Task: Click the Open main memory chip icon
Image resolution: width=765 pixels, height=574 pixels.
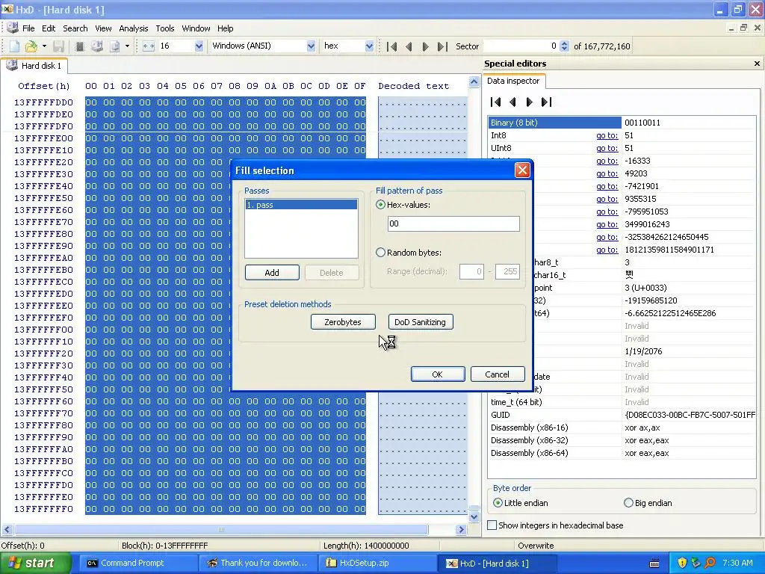Action: (80, 46)
